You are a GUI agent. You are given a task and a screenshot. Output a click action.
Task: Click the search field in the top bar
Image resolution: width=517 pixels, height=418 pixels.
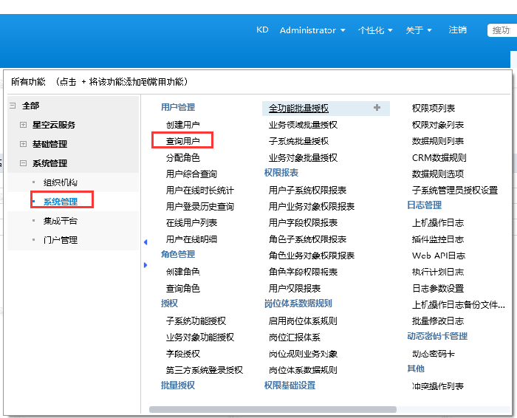pos(501,30)
